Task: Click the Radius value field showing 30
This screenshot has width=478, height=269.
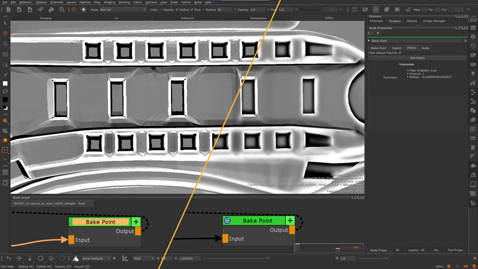Action: (x=224, y=10)
